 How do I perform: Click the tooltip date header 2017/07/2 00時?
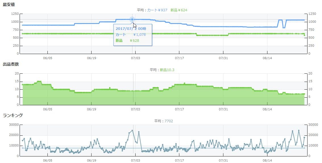(131, 28)
